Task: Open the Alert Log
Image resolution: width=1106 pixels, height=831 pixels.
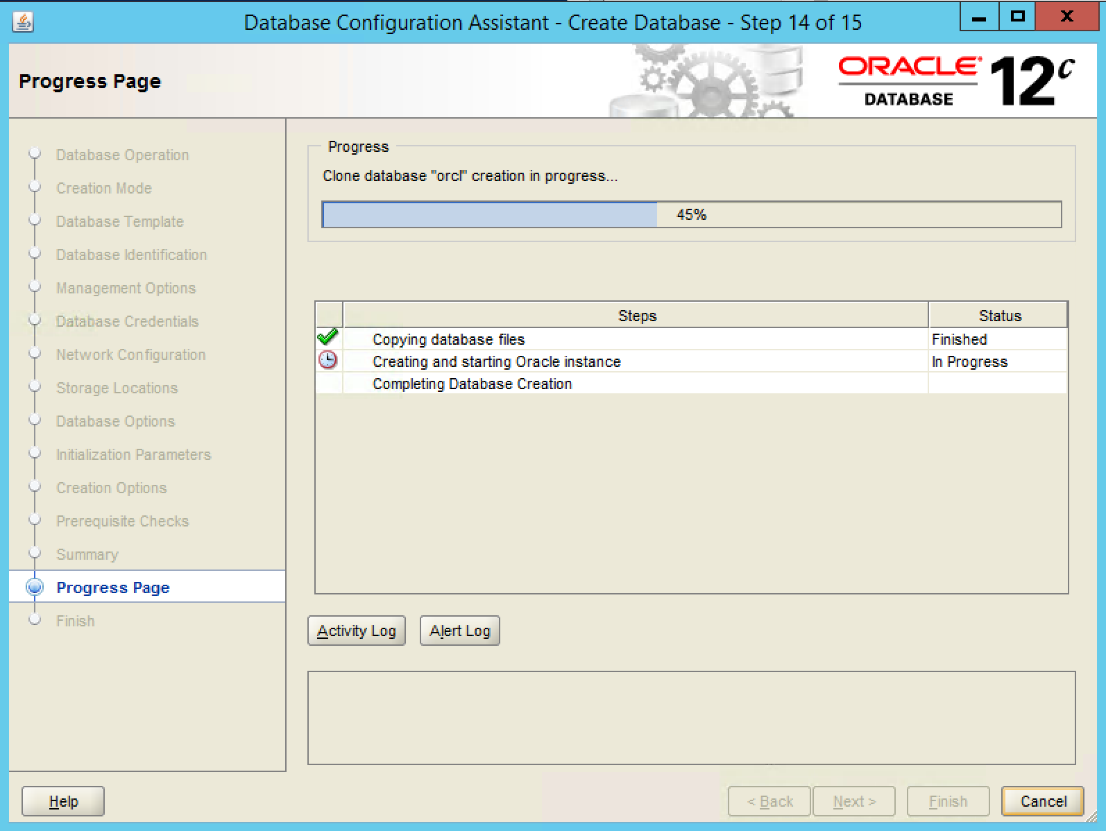Action: click(460, 631)
